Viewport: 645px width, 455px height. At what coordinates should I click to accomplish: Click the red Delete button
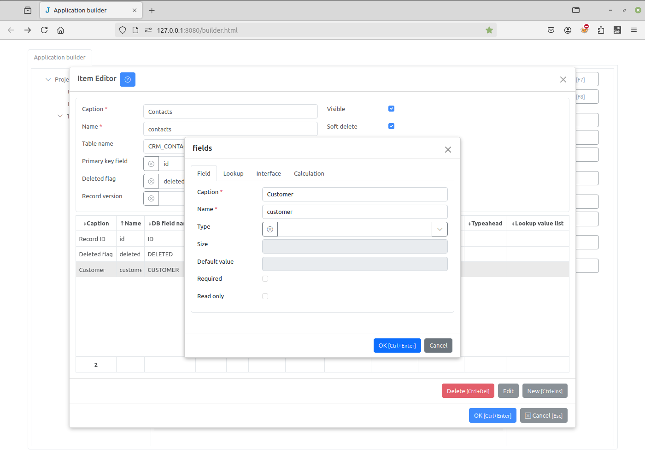[x=468, y=391]
